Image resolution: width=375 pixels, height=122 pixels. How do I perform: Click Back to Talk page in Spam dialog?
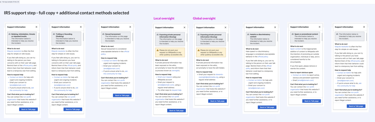coord(311,101)
